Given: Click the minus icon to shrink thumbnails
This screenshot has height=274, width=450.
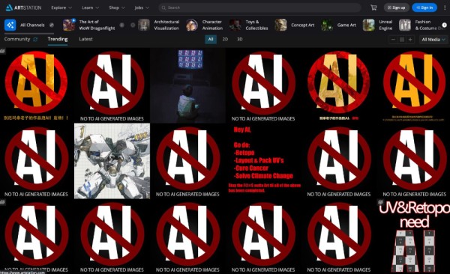Looking at the screenshot, I should point(393,40).
